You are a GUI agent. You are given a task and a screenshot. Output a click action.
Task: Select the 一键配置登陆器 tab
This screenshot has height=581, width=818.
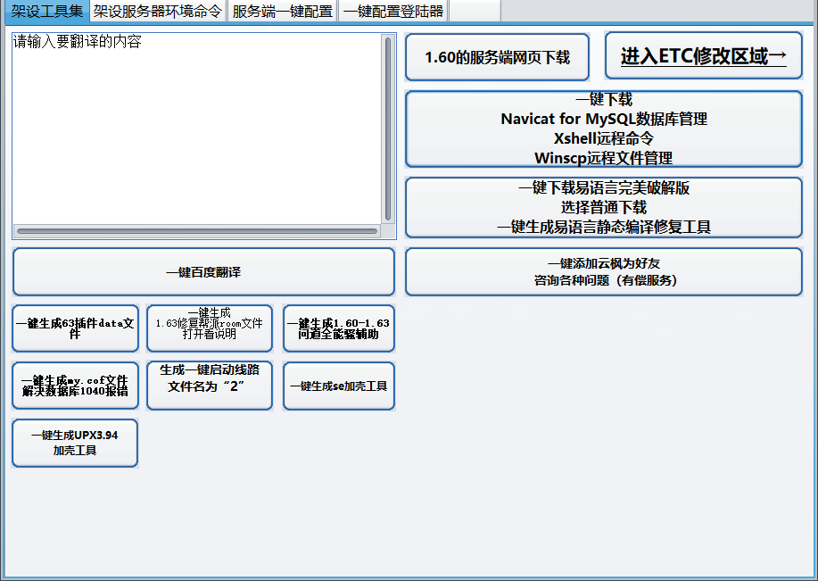coord(392,11)
